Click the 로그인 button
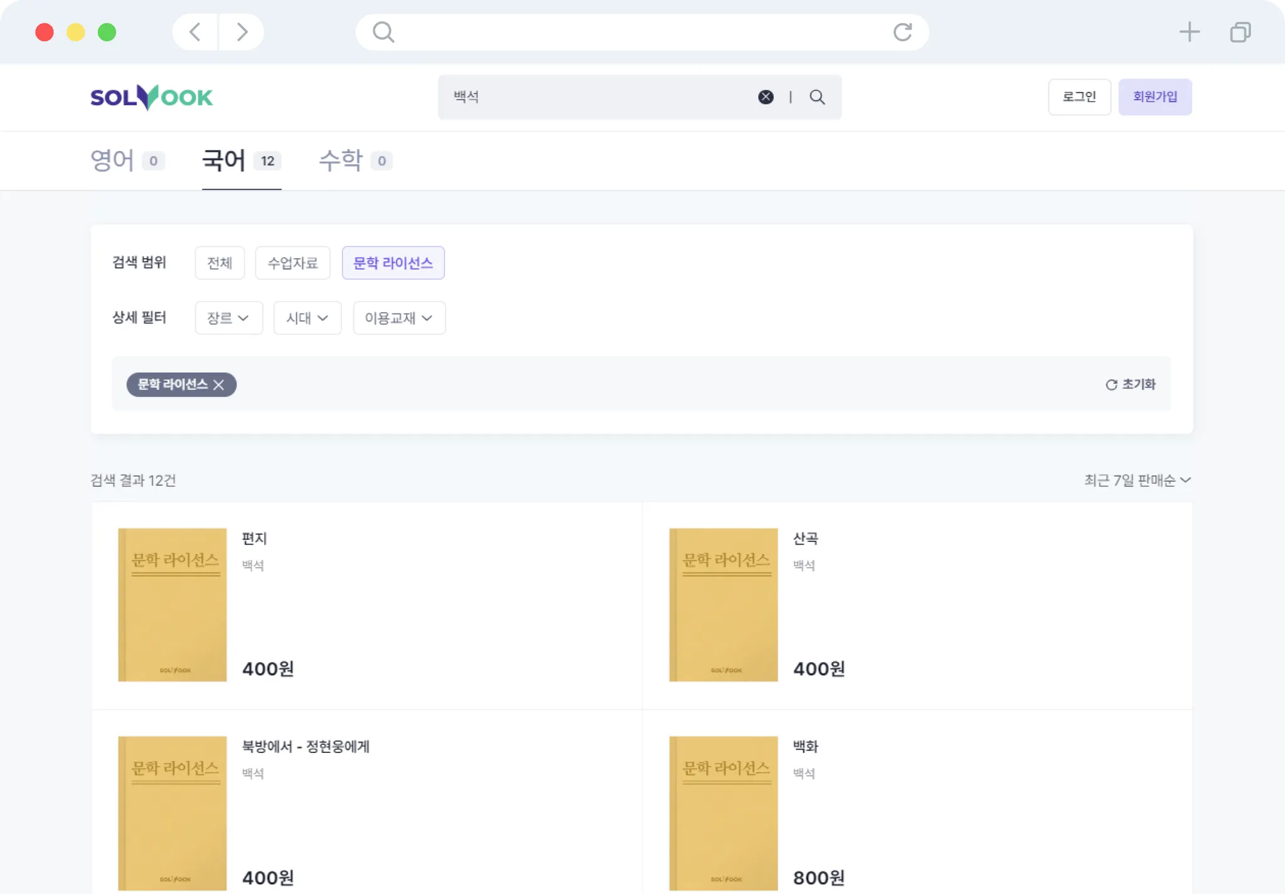The width and height of the screenshot is (1285, 894). pyautogui.click(x=1079, y=97)
